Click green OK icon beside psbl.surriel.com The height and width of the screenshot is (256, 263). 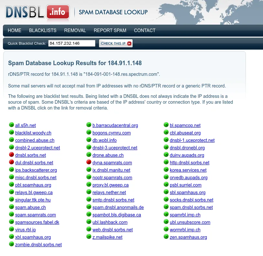point(166,184)
